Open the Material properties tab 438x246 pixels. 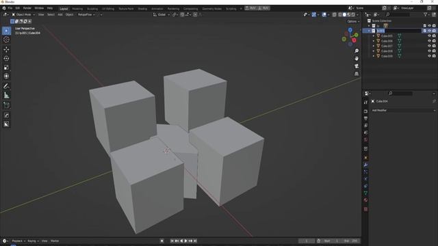(x=365, y=200)
